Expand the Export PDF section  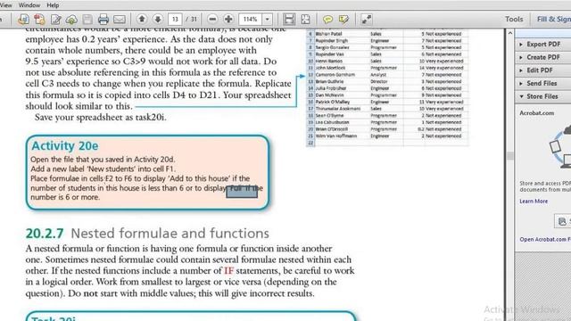point(542,44)
